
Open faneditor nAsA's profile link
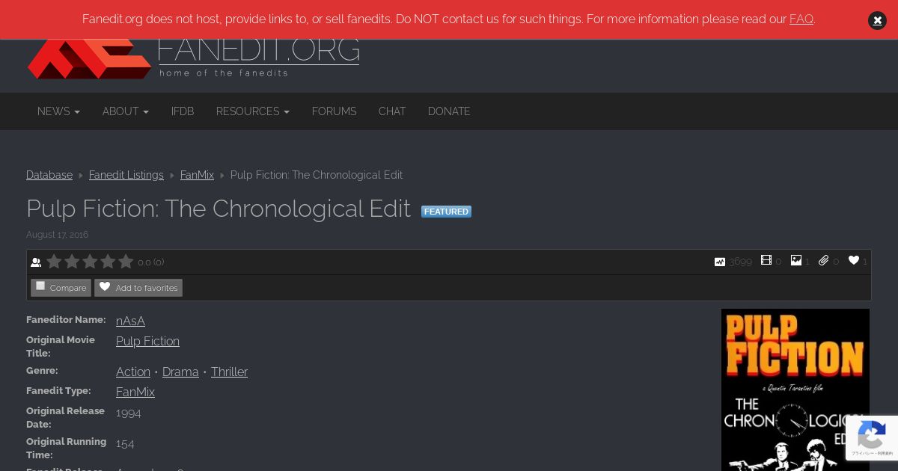click(x=130, y=321)
